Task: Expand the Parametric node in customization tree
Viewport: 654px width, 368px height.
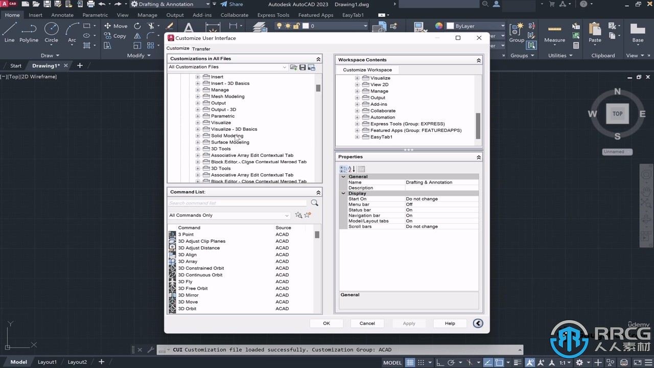Action: [198, 116]
